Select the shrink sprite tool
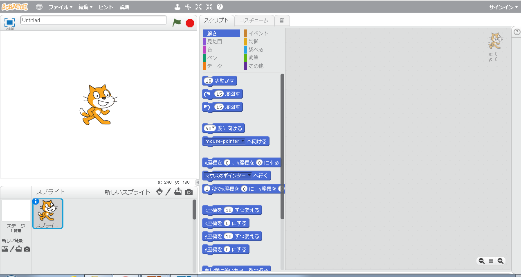This screenshot has height=277, width=521. (209, 7)
